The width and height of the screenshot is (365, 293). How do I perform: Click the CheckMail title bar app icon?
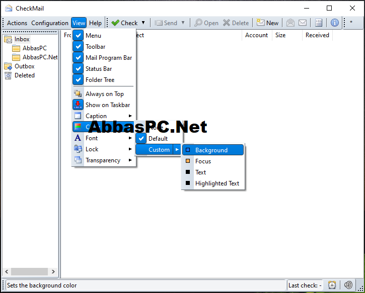point(9,8)
